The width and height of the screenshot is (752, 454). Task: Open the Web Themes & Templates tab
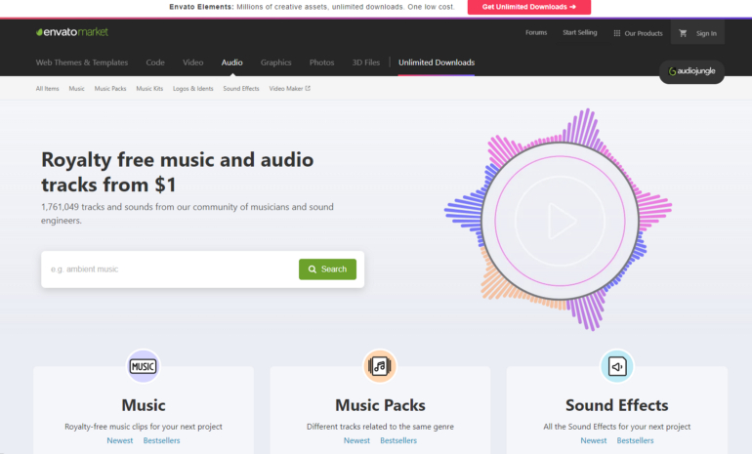pyautogui.click(x=82, y=62)
